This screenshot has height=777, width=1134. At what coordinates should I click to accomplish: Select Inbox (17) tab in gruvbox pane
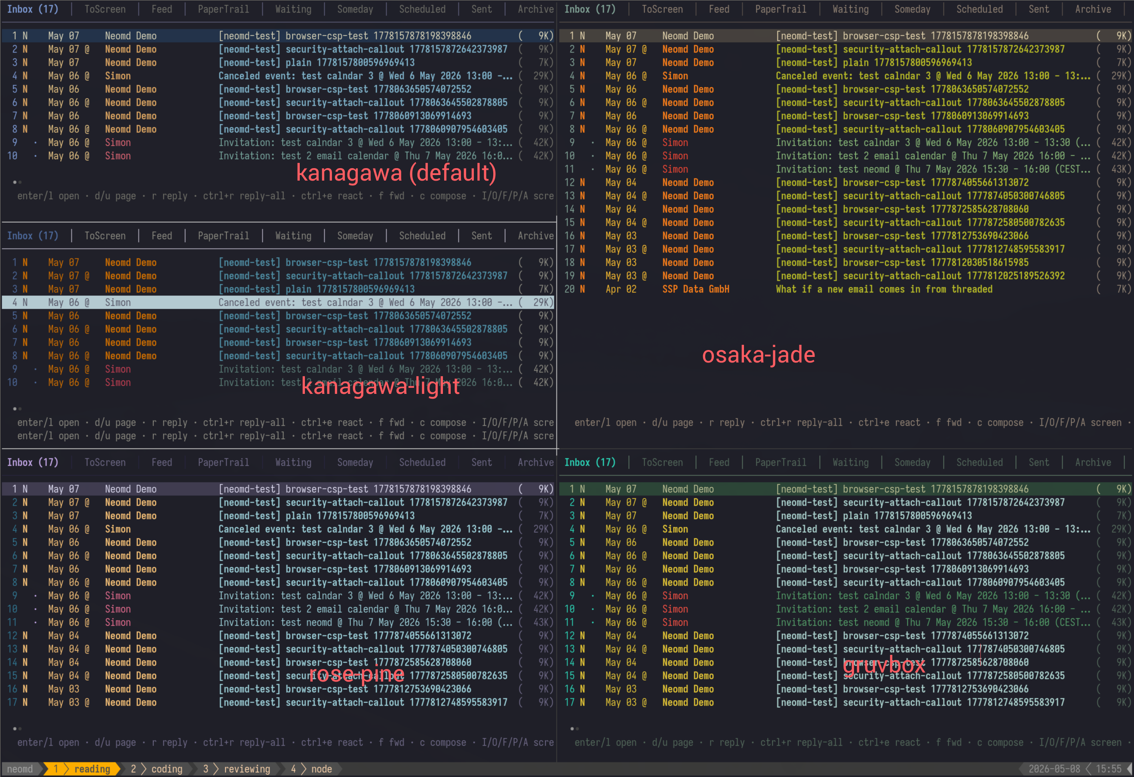coord(590,462)
